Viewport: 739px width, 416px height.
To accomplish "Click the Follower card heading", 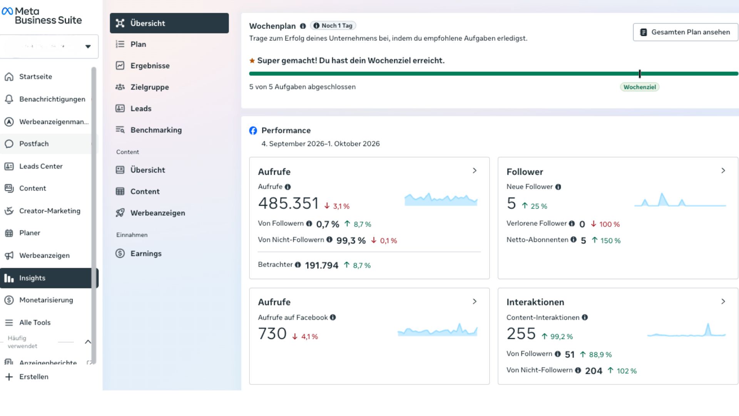I will point(525,172).
